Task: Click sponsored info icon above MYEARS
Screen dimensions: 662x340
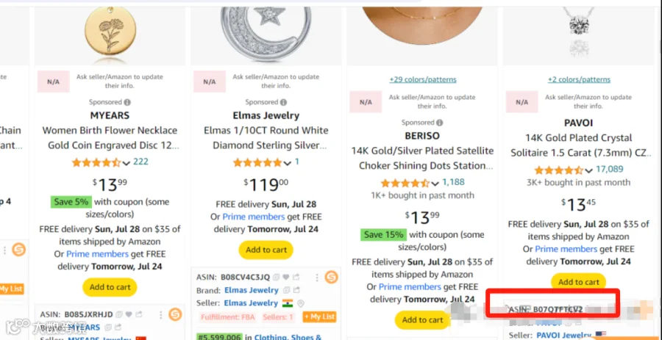Action: point(127,102)
